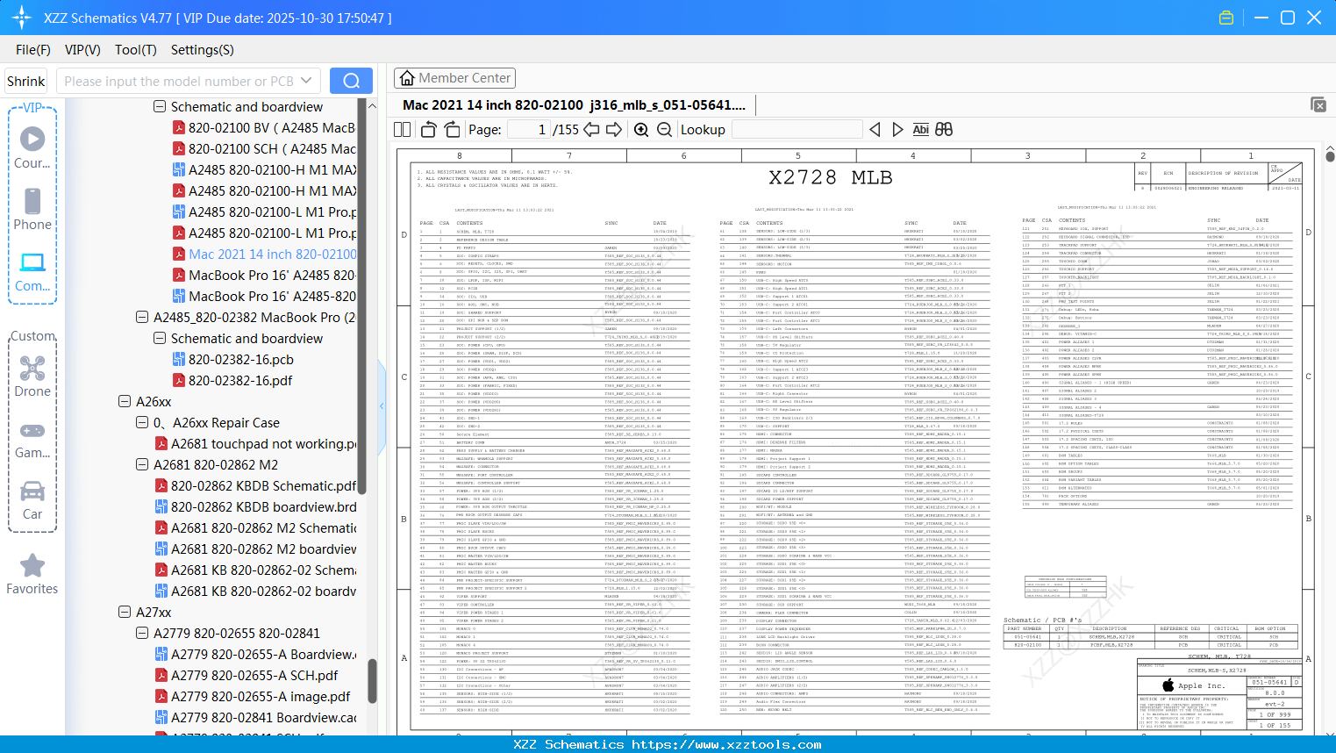Click the yellow gift icon in title bar
Screen dimensions: 1336x753
point(1226,18)
